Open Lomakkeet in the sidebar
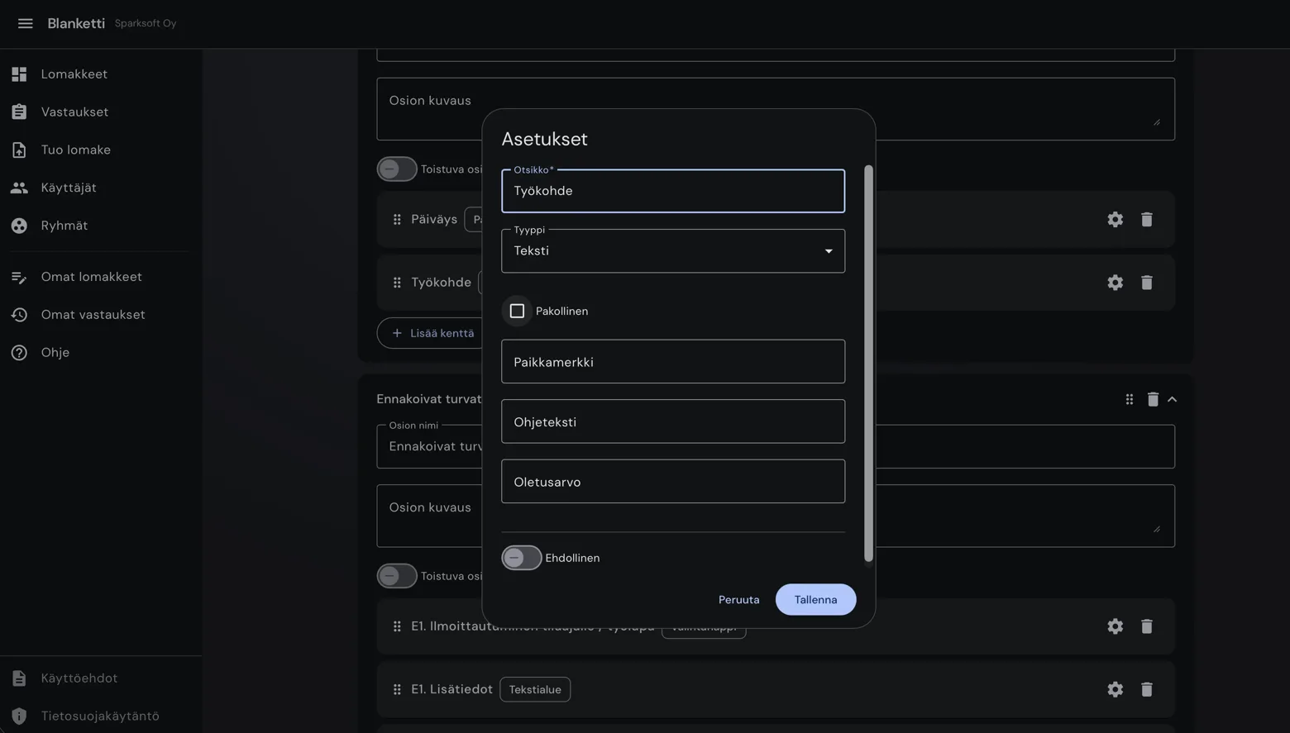 (74, 74)
